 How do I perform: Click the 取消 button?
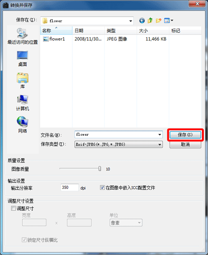point(185,145)
